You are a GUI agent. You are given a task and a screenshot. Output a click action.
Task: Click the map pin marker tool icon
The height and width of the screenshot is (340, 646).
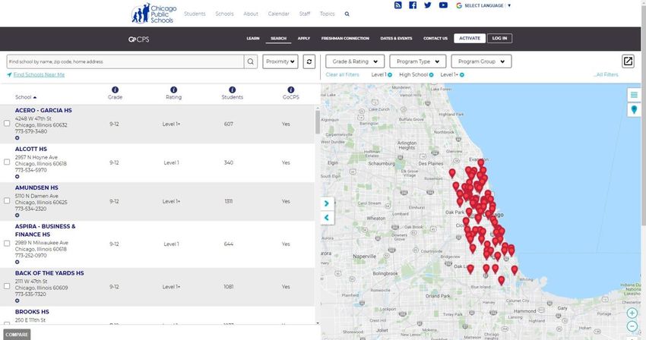634,109
